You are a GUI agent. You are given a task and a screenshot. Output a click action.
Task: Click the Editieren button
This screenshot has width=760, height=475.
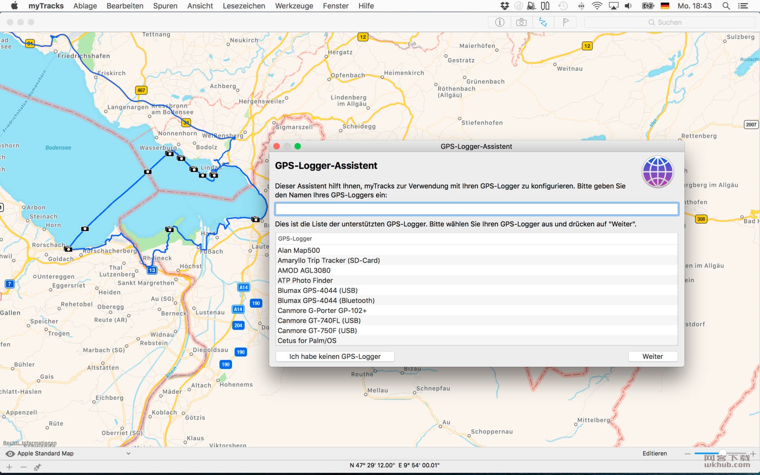(x=655, y=453)
